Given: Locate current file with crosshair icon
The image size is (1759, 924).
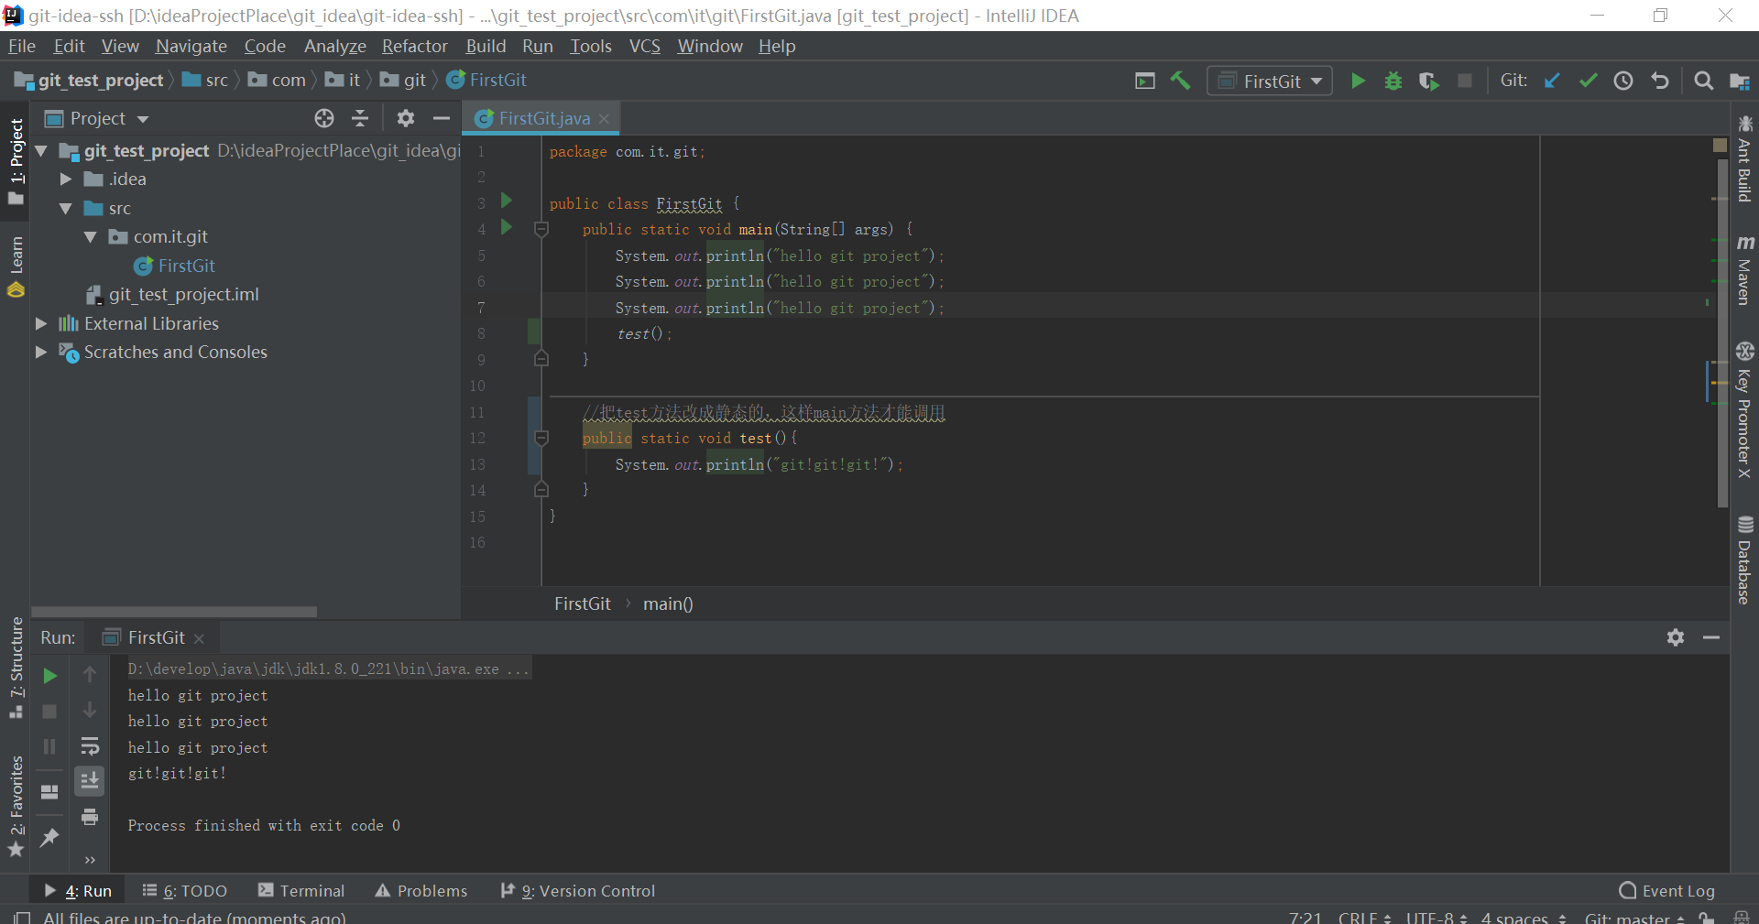Looking at the screenshot, I should click(324, 118).
